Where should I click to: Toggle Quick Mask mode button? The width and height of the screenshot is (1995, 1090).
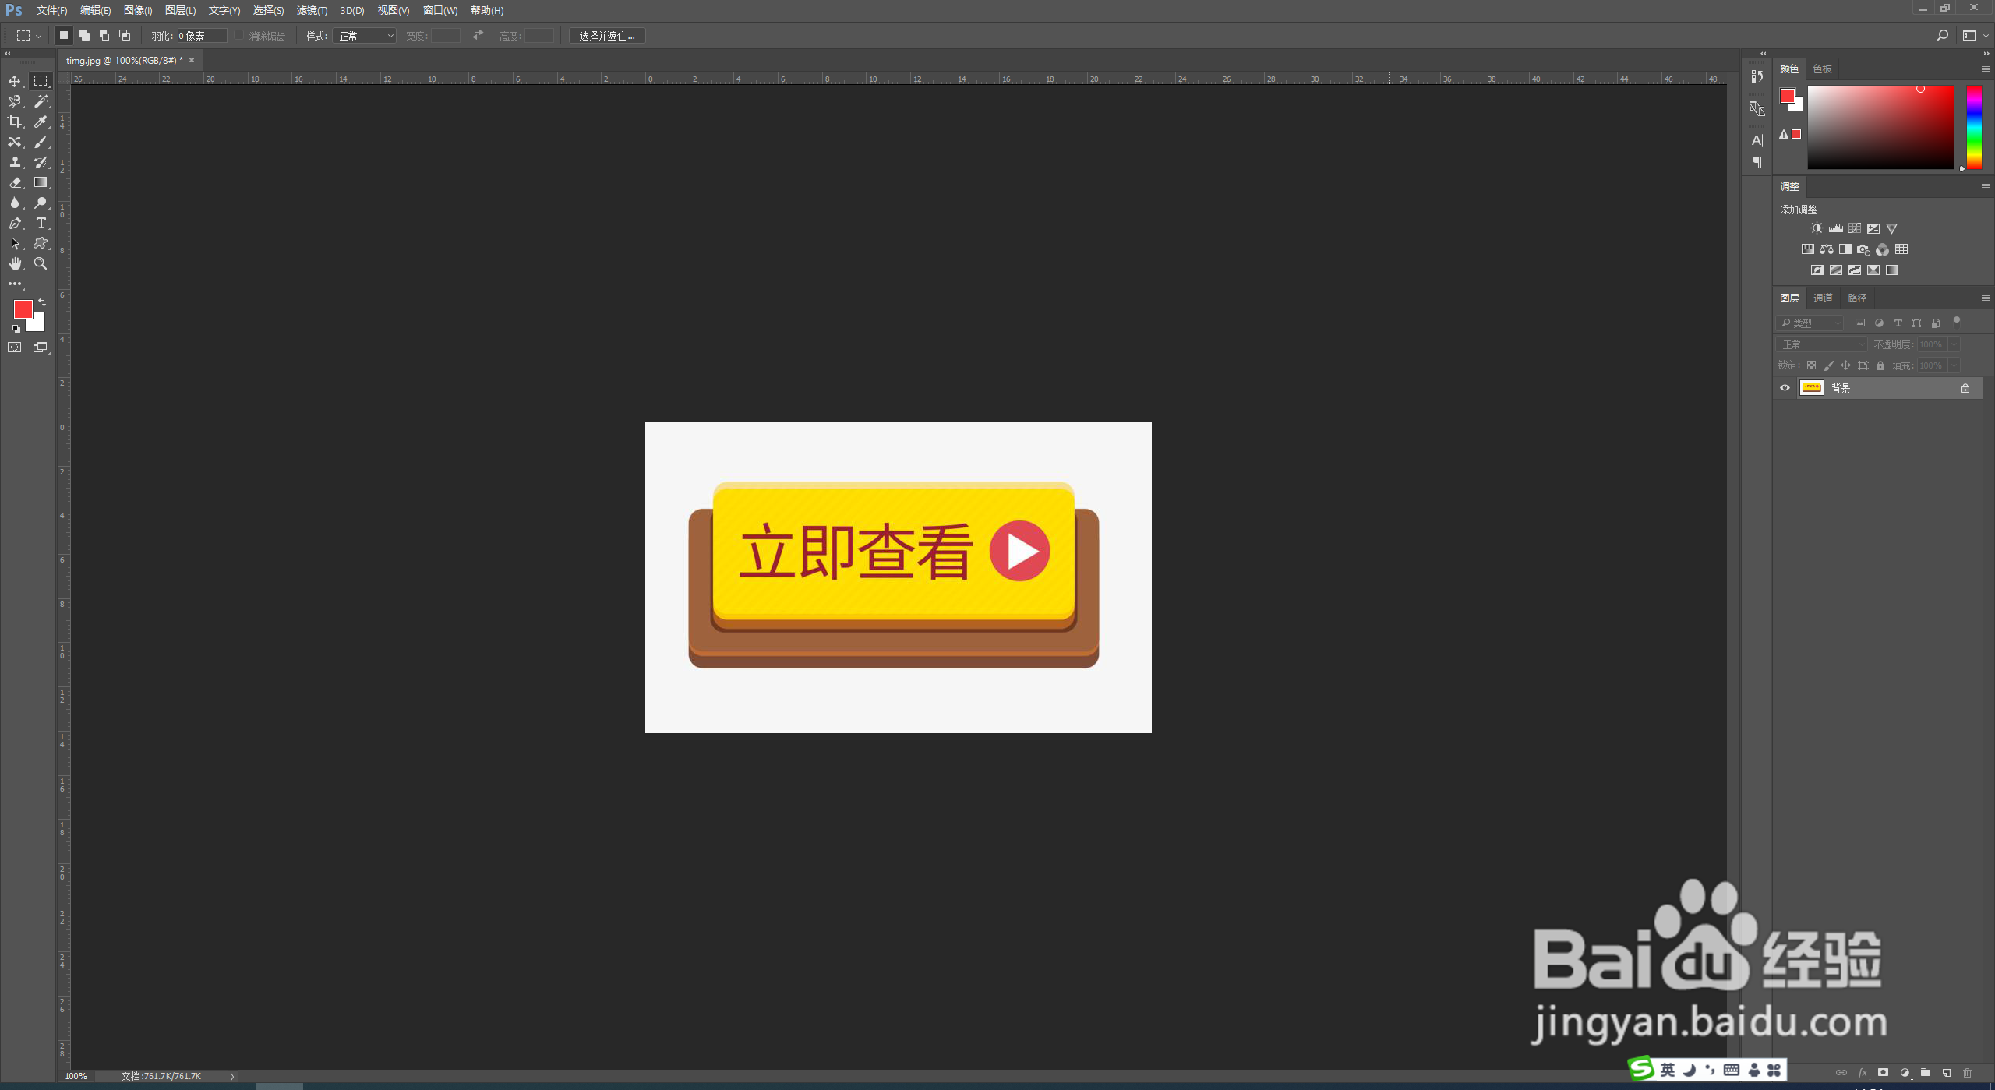pyautogui.click(x=14, y=347)
